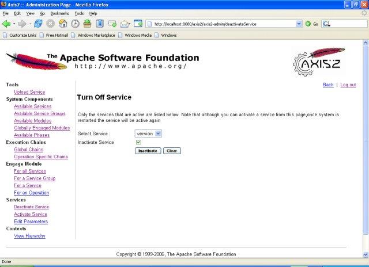Image resolution: width=369 pixels, height=267 pixels.
Task: Click the Stop loading icon
Action: (x=51, y=24)
